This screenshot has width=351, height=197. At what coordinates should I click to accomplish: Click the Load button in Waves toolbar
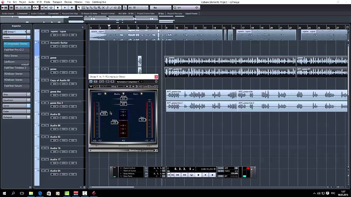[145, 86]
